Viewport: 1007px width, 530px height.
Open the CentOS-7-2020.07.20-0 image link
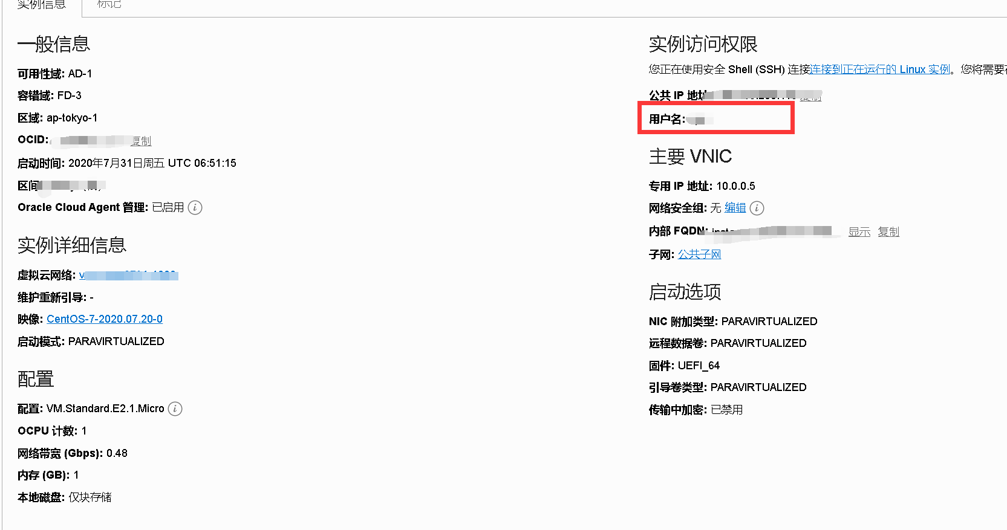click(105, 319)
